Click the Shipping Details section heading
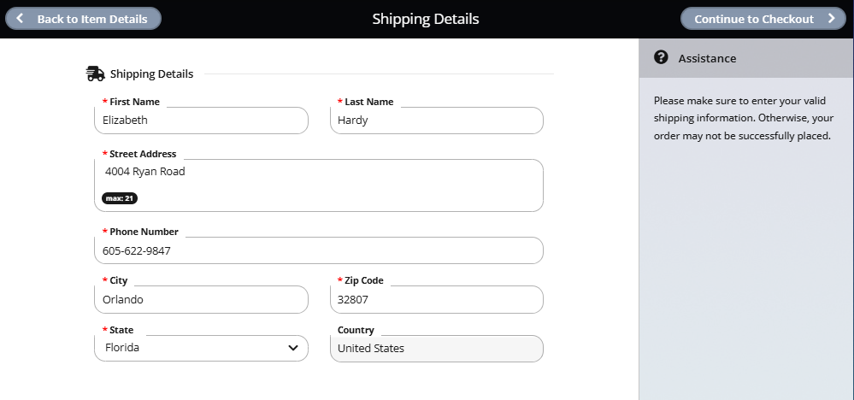 pyautogui.click(x=151, y=74)
